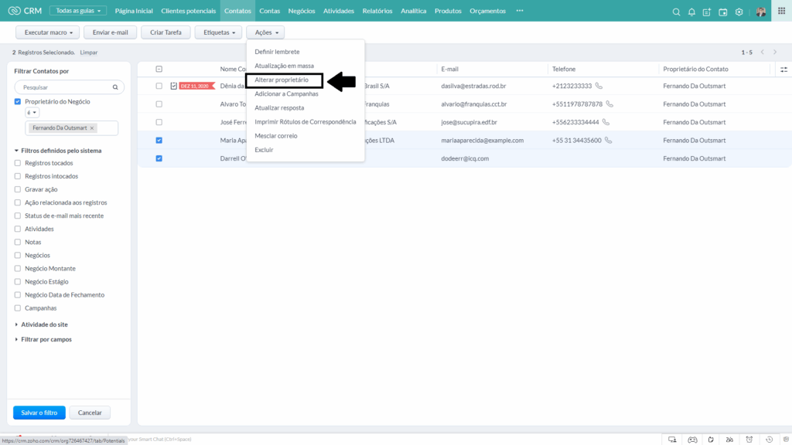Enable the Registros tocados filter
The height and width of the screenshot is (445, 792).
pos(18,163)
